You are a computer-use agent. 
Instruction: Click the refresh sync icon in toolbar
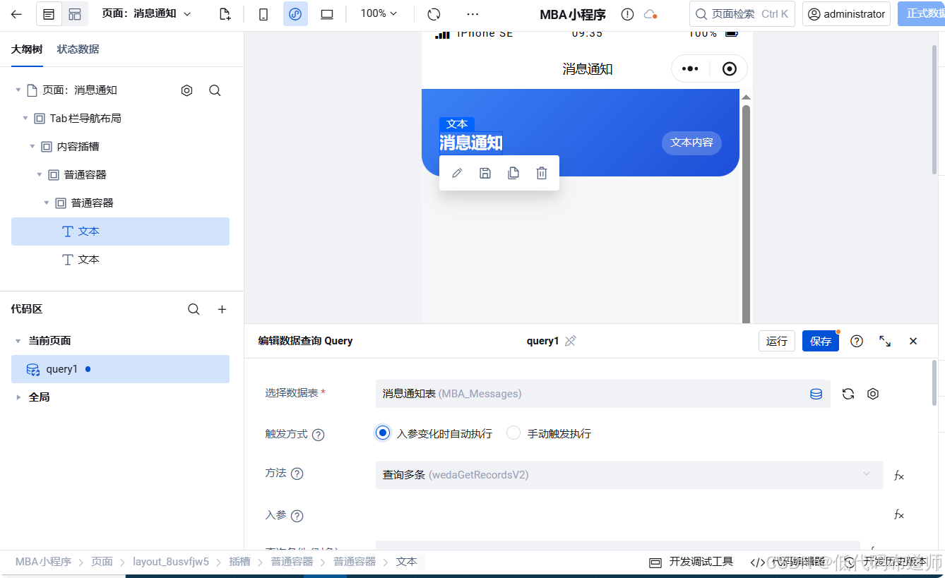(x=434, y=14)
